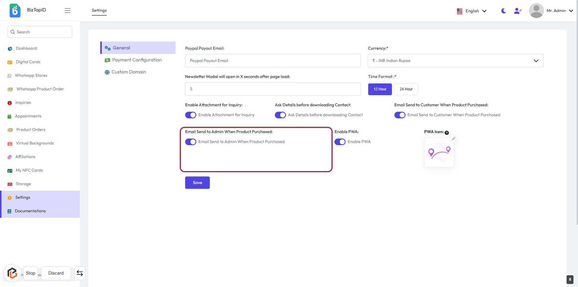Screen dimensions: 578x287
Task: Click the BizTapID logo
Action: pyautogui.click(x=15, y=11)
